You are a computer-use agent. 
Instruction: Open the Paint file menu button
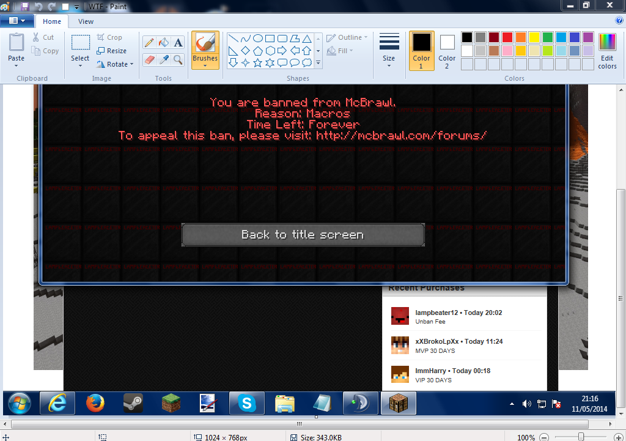click(x=17, y=21)
